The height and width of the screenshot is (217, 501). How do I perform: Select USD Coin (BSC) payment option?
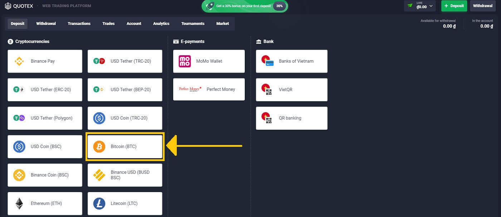coord(45,146)
